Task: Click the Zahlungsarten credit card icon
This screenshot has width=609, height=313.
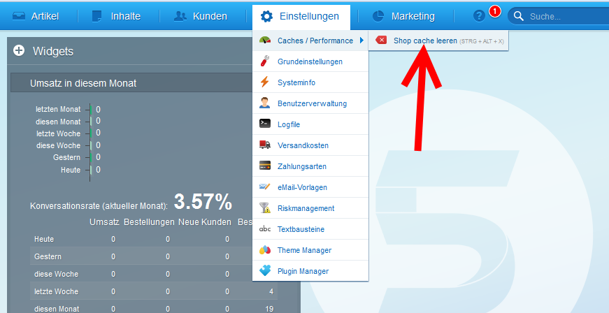Action: tap(264, 166)
